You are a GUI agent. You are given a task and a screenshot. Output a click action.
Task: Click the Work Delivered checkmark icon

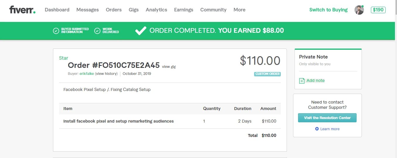(97, 31)
